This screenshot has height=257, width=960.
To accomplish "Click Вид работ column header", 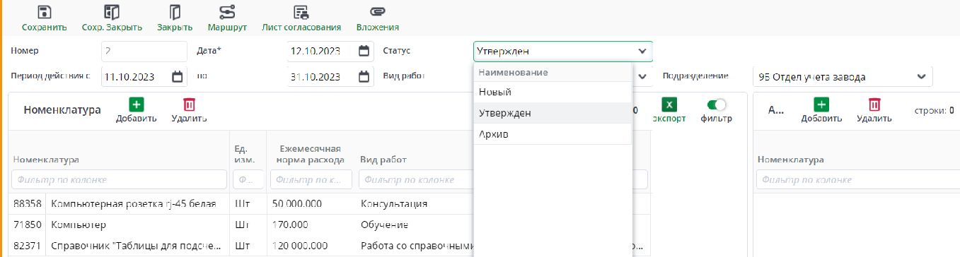I will [383, 160].
